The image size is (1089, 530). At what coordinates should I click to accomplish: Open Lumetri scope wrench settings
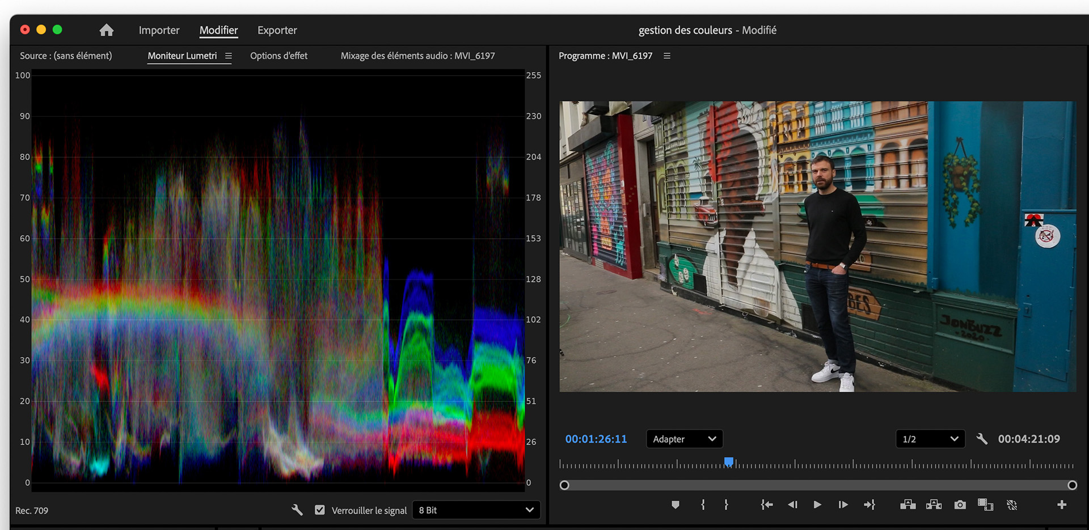coord(297,510)
